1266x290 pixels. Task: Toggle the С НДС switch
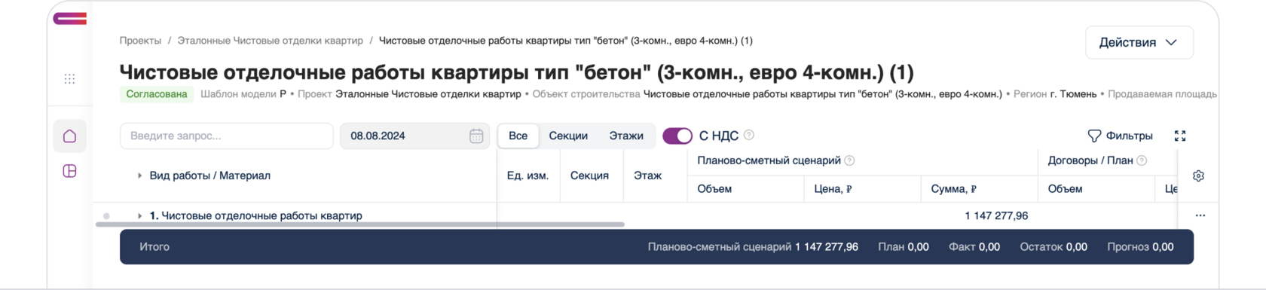677,136
